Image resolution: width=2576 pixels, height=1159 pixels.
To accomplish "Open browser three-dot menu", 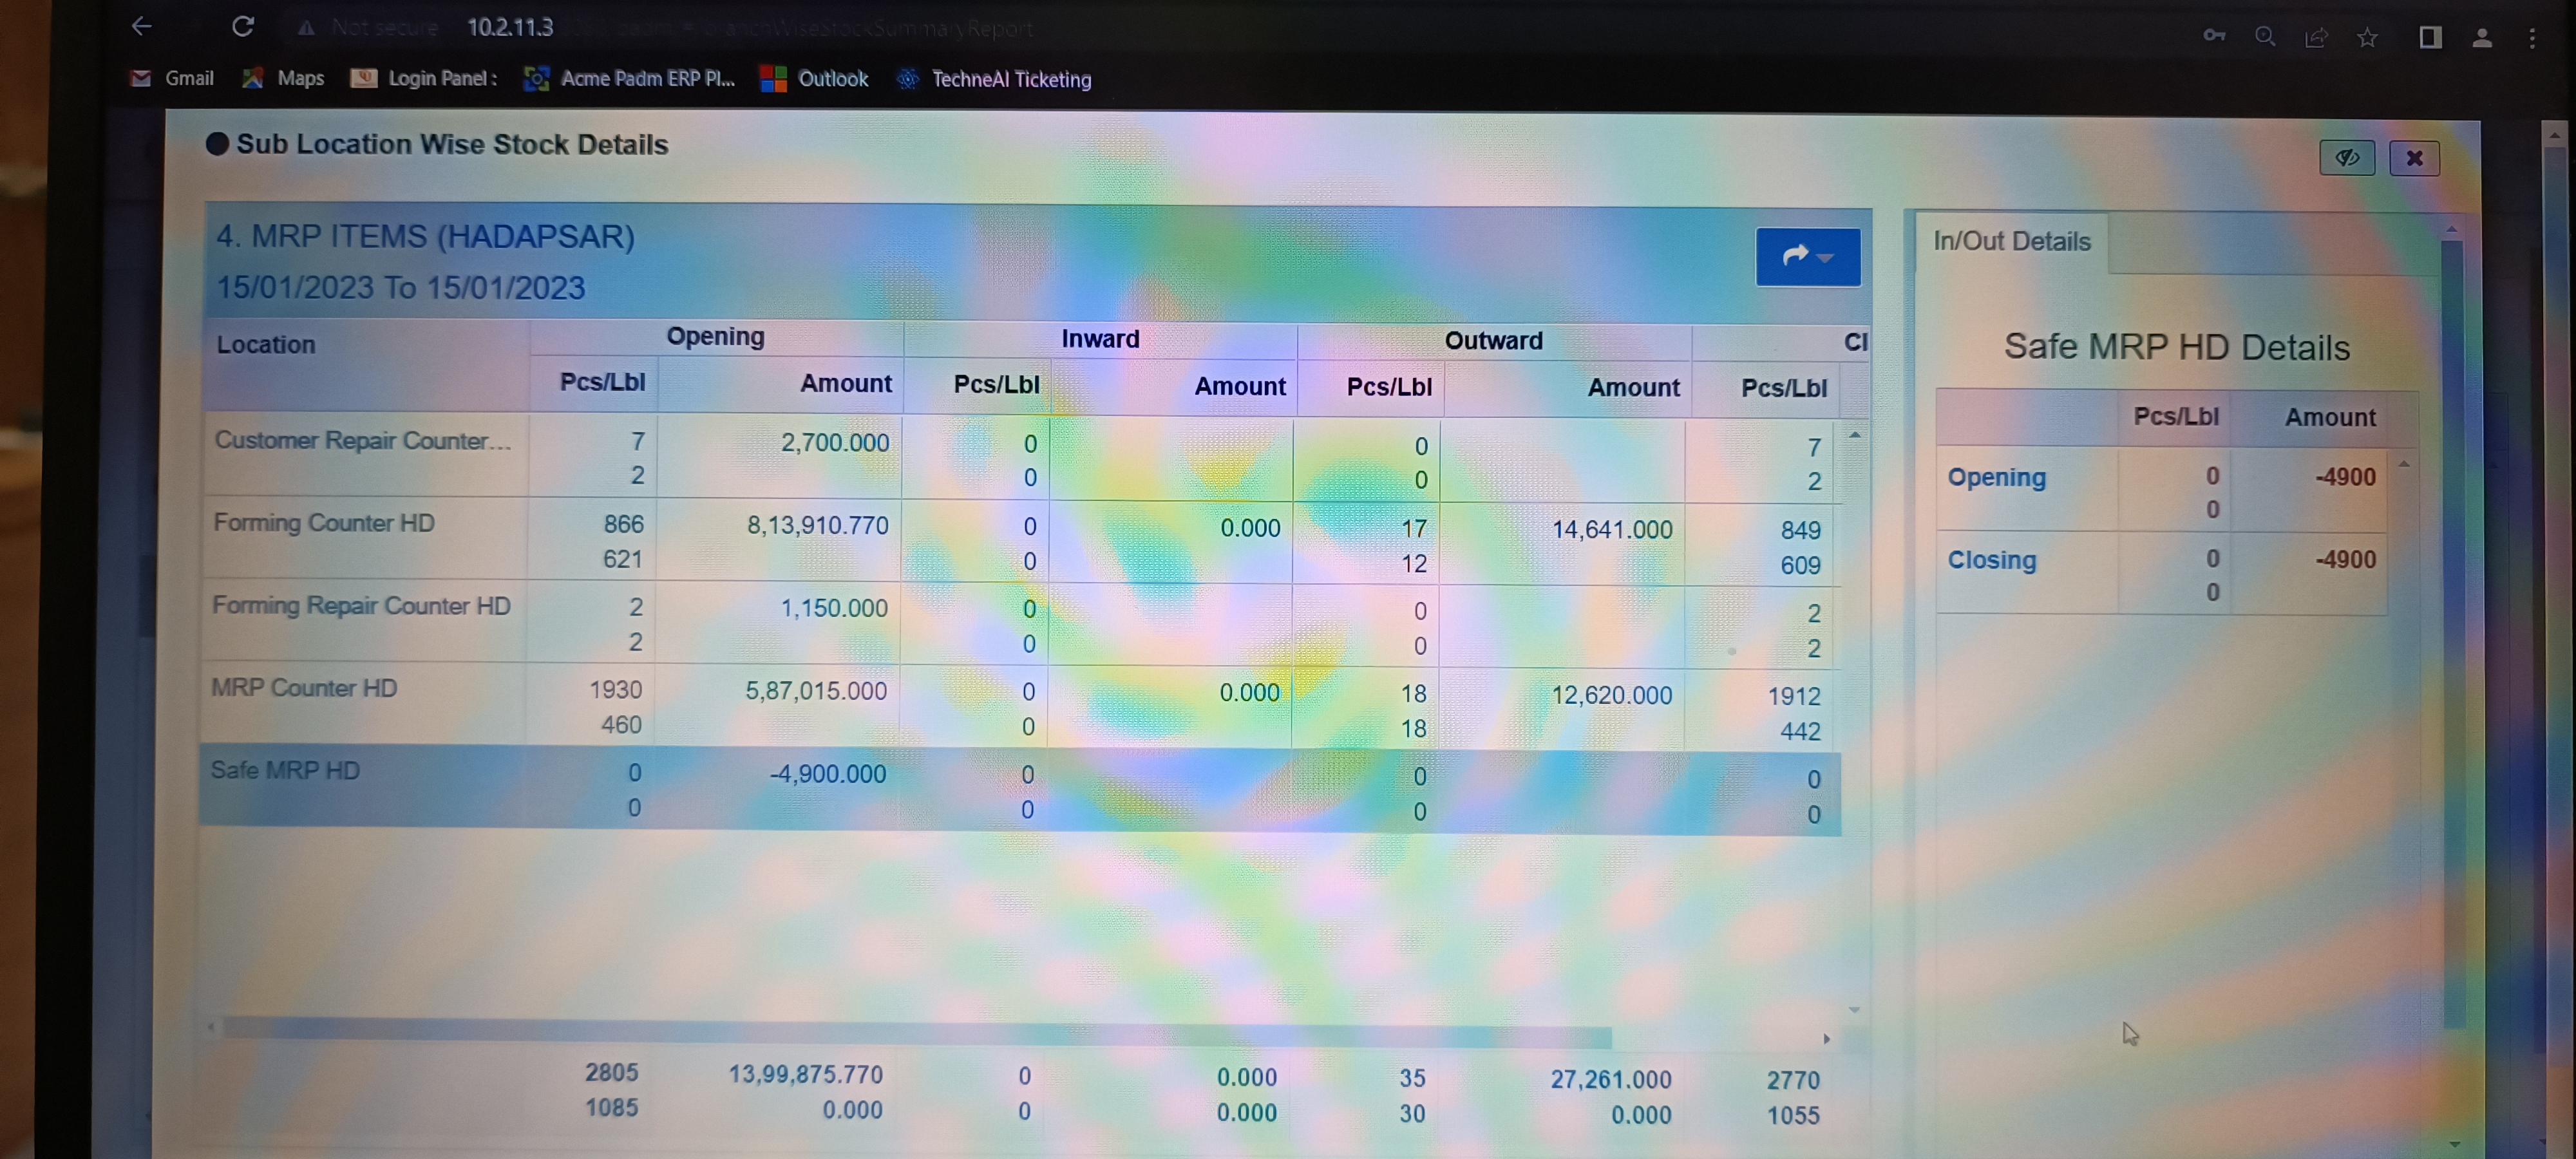I will [2532, 38].
